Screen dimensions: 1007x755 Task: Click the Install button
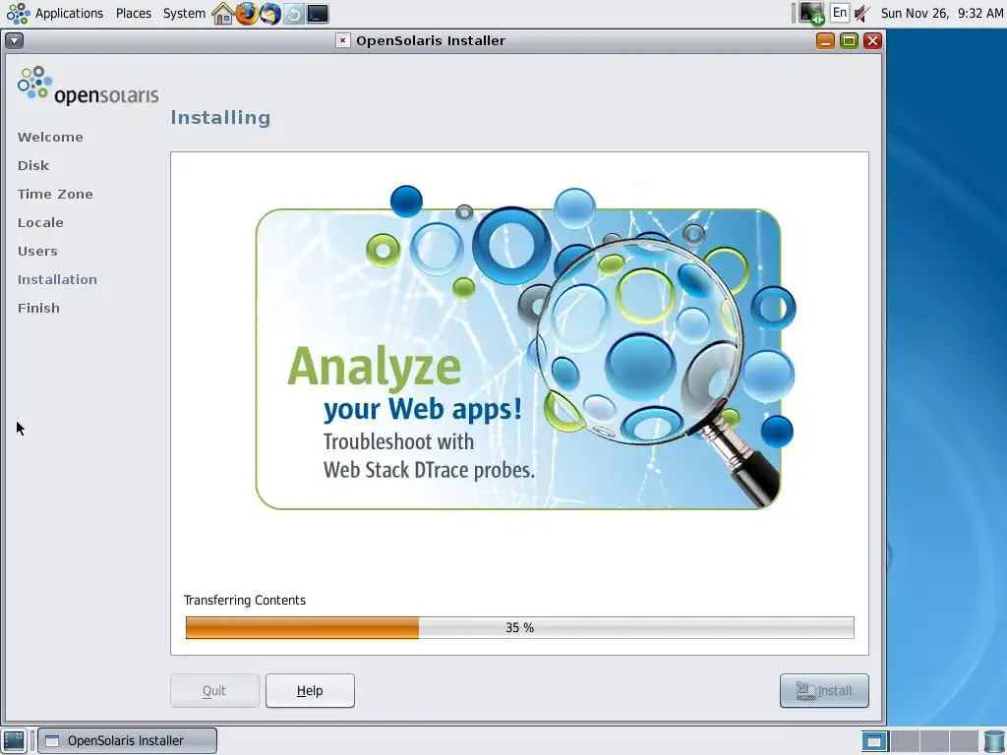(824, 691)
